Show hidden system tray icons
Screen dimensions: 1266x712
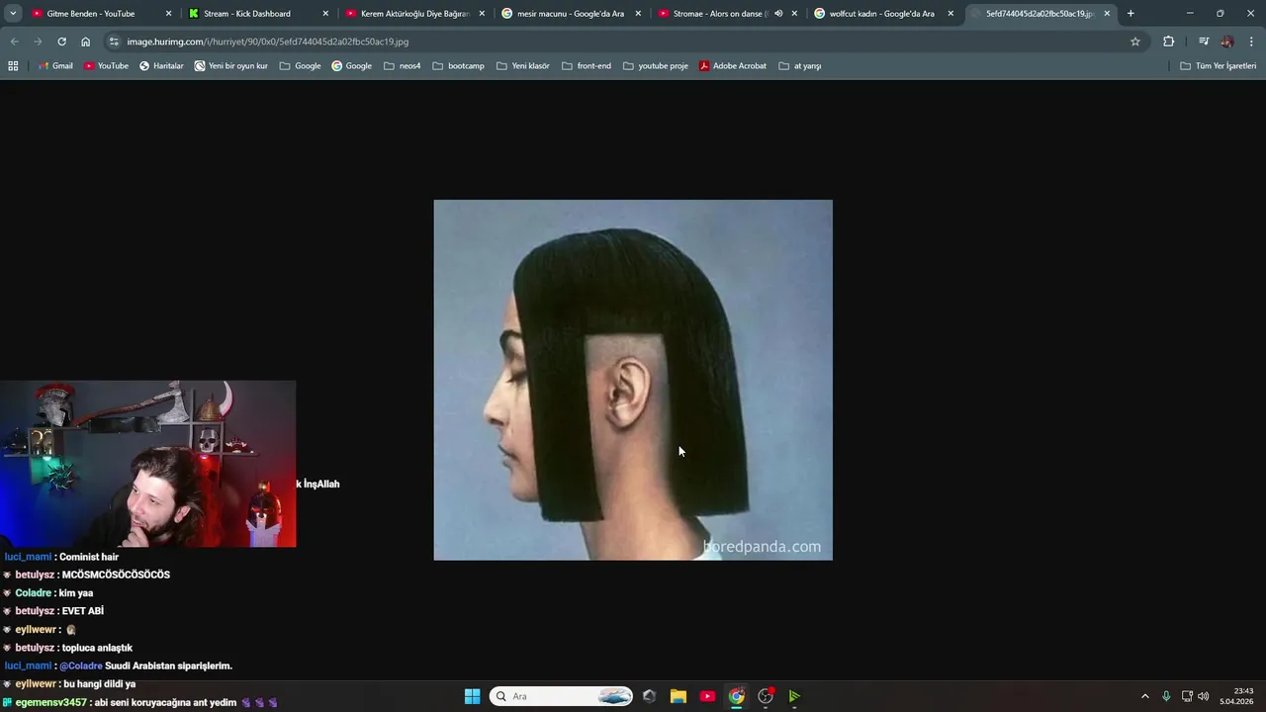1145,696
